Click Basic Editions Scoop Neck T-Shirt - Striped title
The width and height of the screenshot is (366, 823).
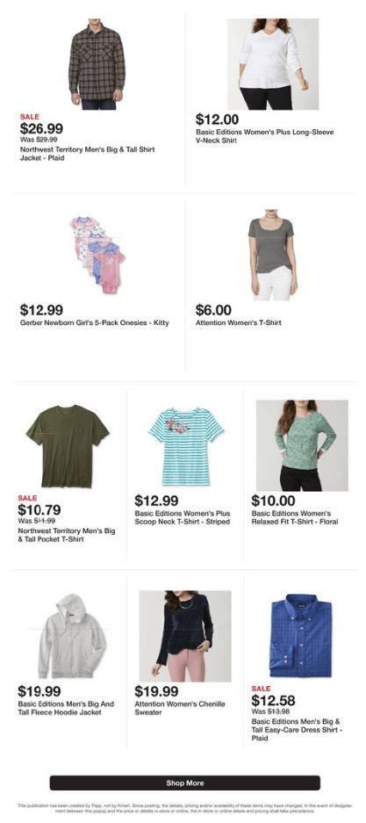pyautogui.click(x=183, y=517)
